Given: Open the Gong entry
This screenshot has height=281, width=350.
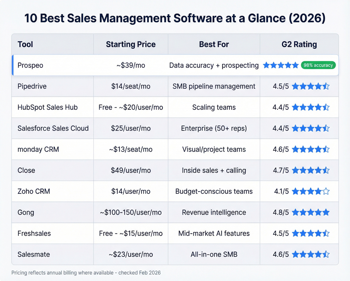Looking at the screenshot, I should pos(26,212).
